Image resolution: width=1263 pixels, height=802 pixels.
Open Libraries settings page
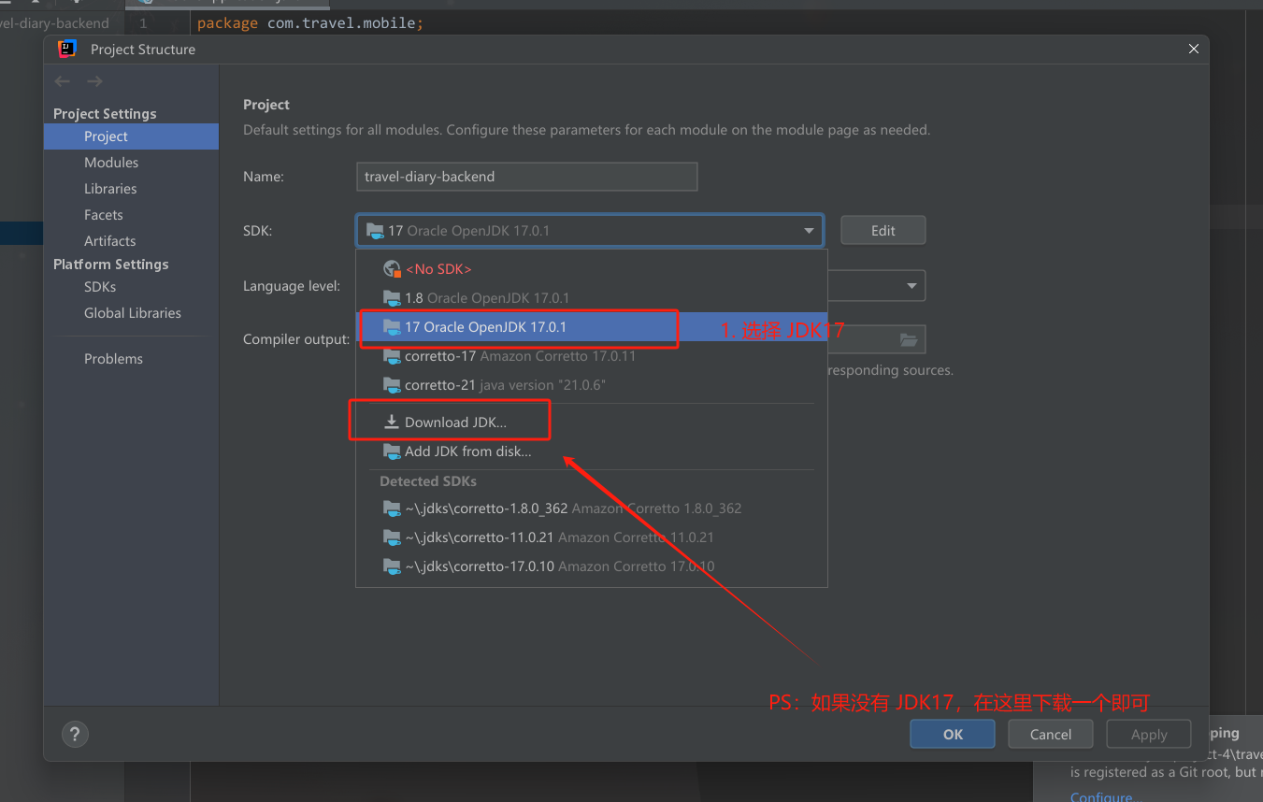131,189
